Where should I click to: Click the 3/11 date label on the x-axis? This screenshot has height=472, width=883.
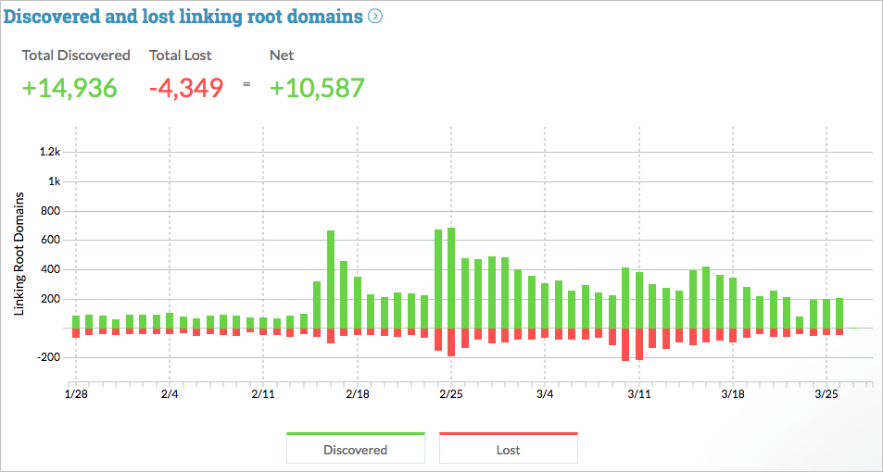[x=638, y=394]
